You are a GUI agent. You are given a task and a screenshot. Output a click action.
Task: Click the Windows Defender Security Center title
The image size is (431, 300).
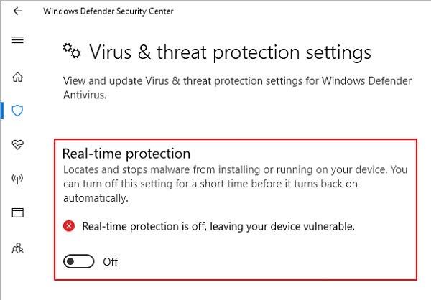108,11
